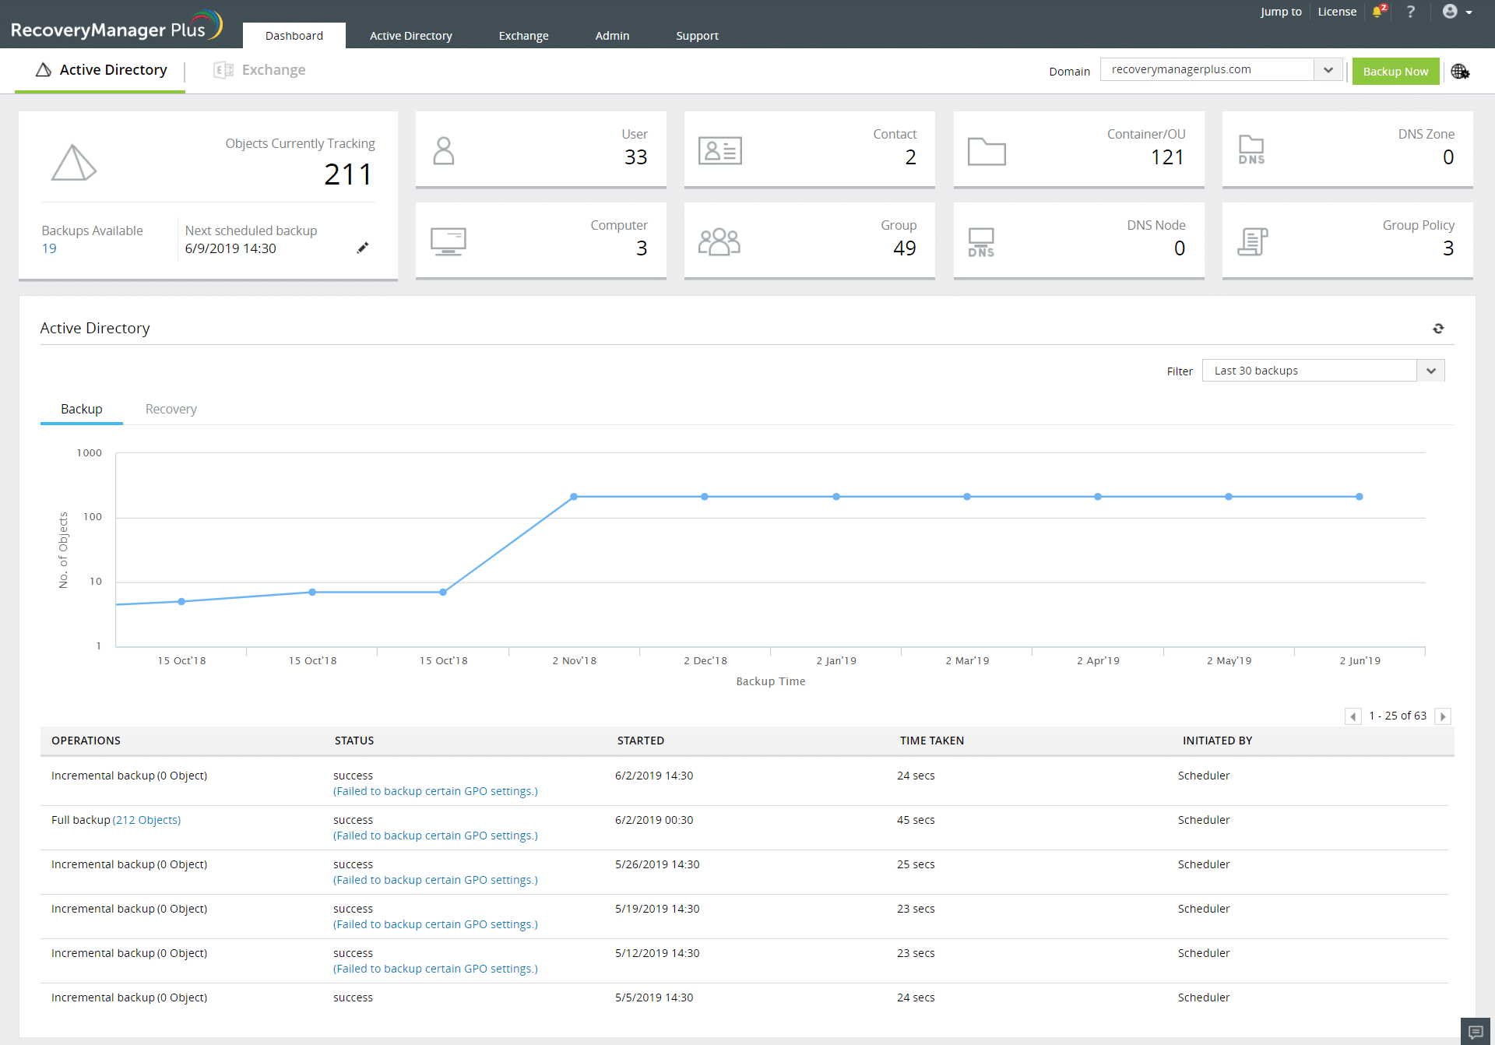1495x1045 pixels.
Task: Click the Contact card icon
Action: pyautogui.click(x=720, y=150)
